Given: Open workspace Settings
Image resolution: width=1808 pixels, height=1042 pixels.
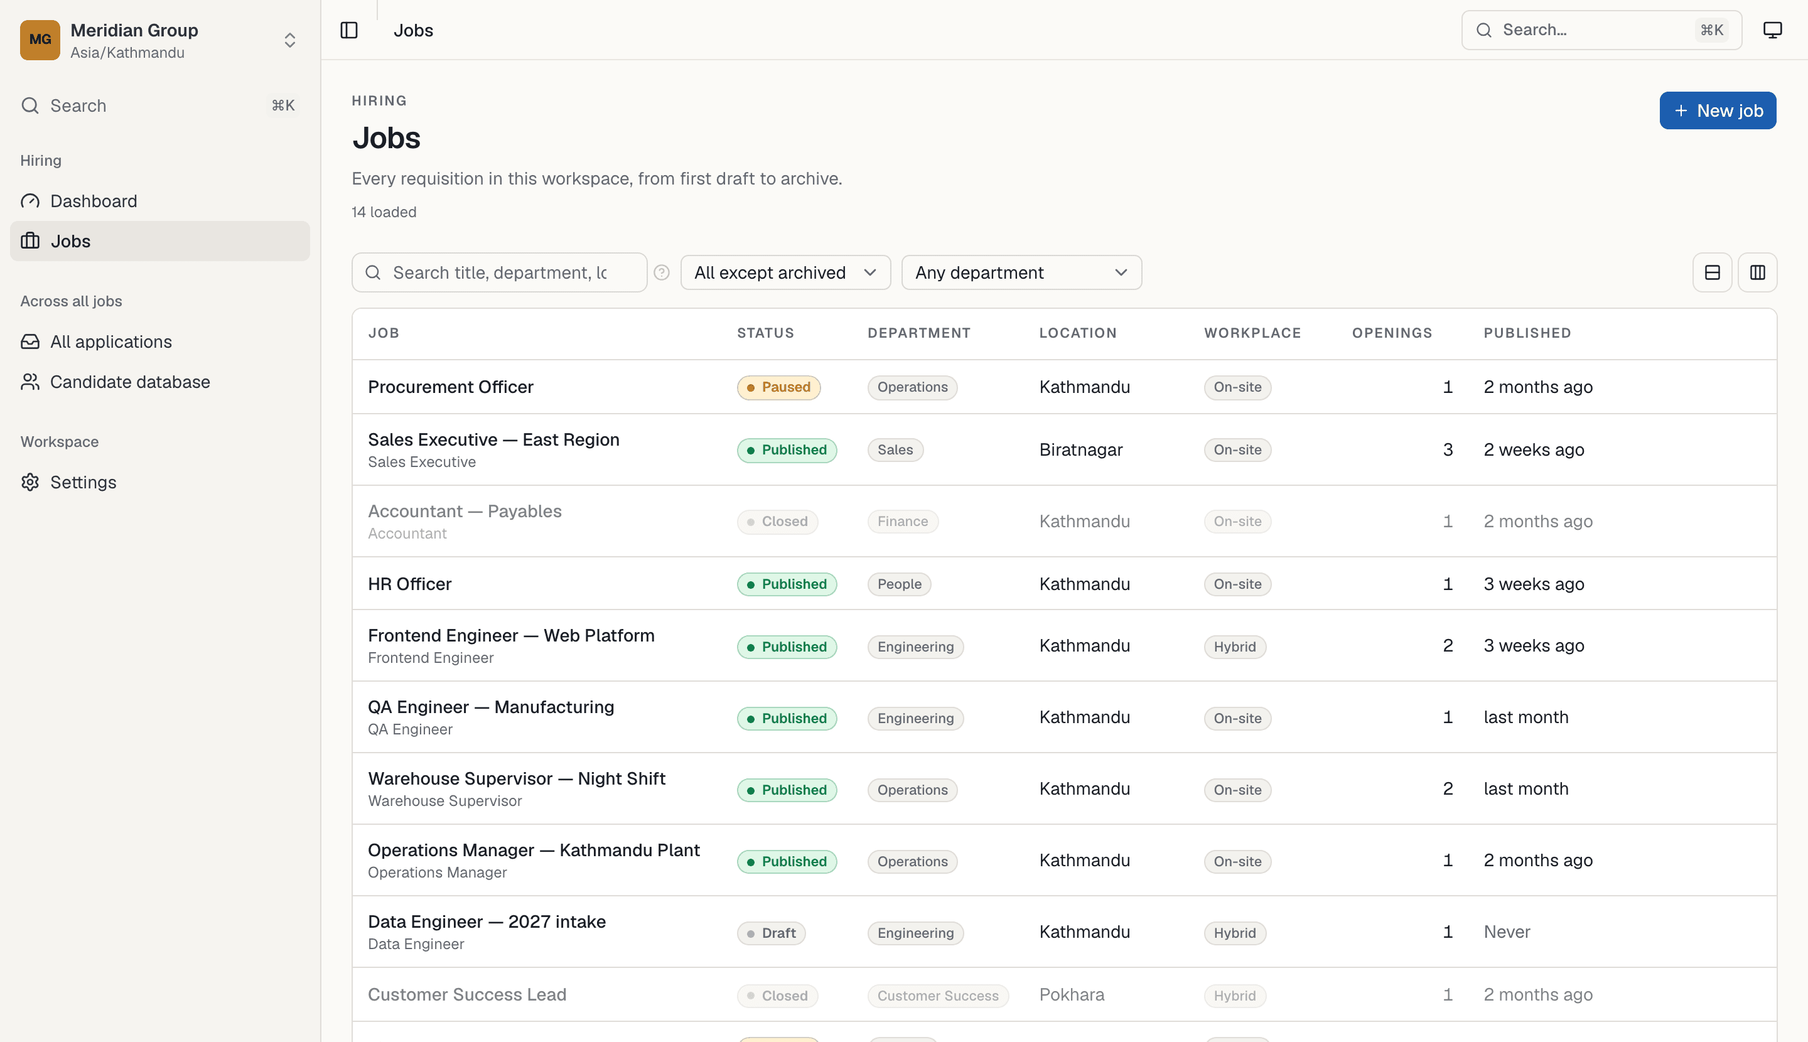Looking at the screenshot, I should pyautogui.click(x=159, y=481).
